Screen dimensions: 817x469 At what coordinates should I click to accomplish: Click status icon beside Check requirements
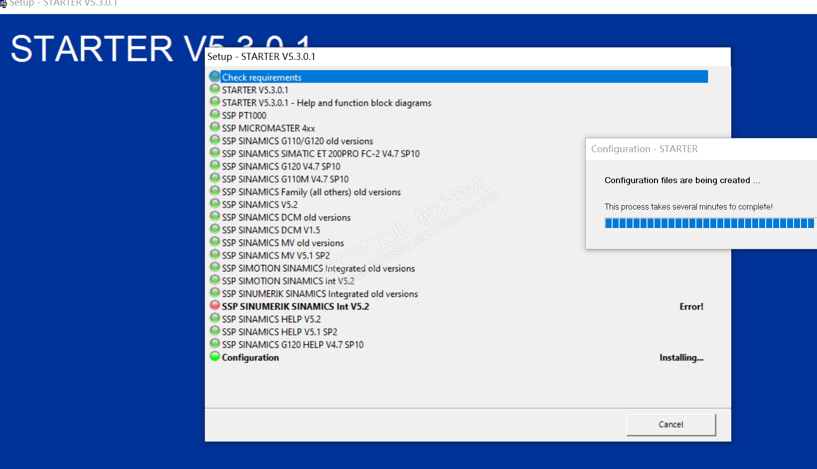tap(215, 76)
